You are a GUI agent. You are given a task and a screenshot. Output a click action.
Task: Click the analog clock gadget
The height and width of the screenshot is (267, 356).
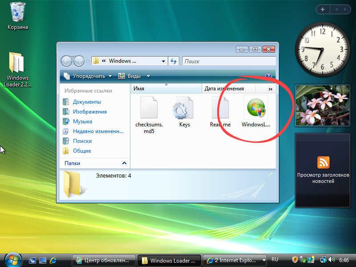[322, 49]
